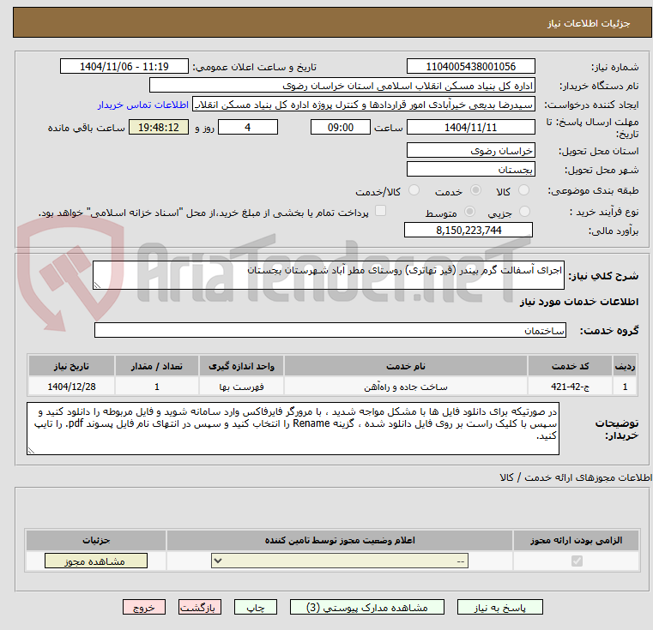This screenshot has width=653, height=630.
Task: Click the کد خدمت column header
Action: (569, 366)
